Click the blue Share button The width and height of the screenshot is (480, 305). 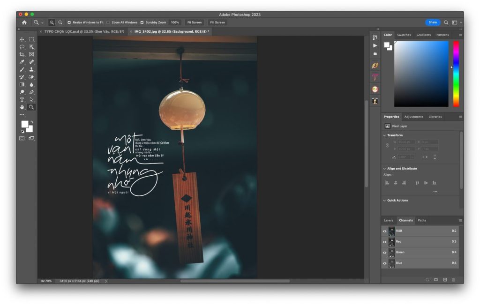[x=432, y=22]
